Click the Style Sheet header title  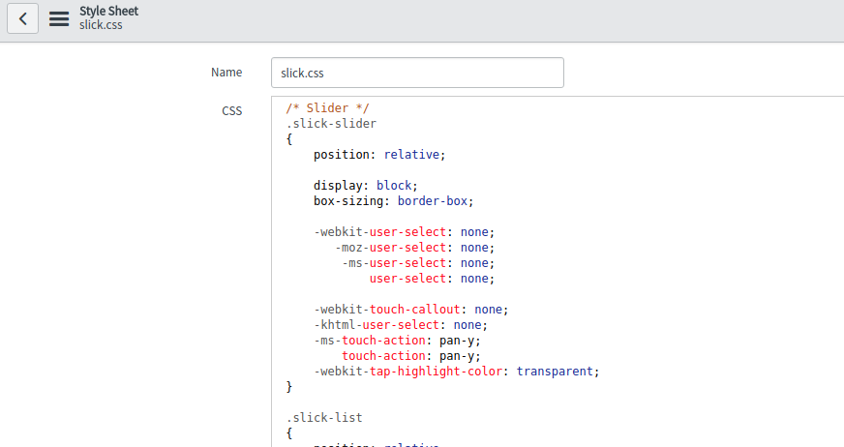pos(108,11)
